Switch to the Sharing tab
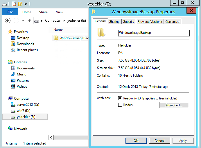This screenshot has height=148, width=201. tap(114, 22)
